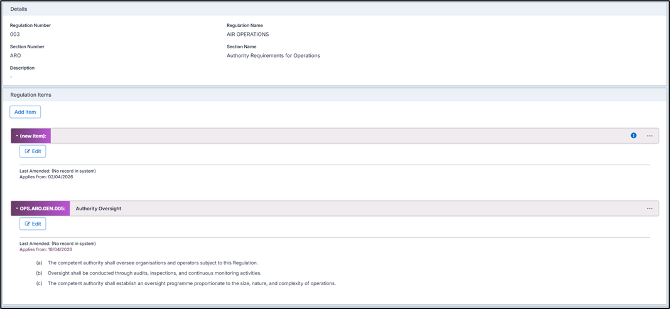Open the three-dot menu for Authority Oversight
670x309 pixels.
click(649, 209)
